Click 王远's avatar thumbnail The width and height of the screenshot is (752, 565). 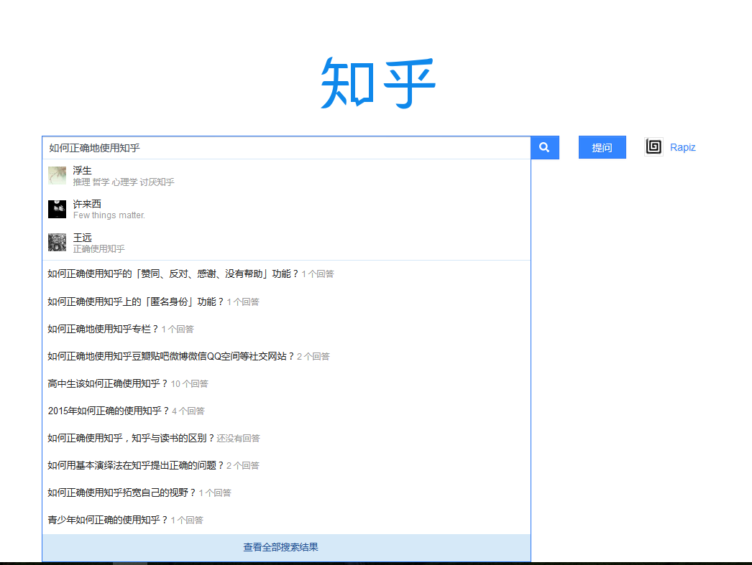(x=57, y=243)
